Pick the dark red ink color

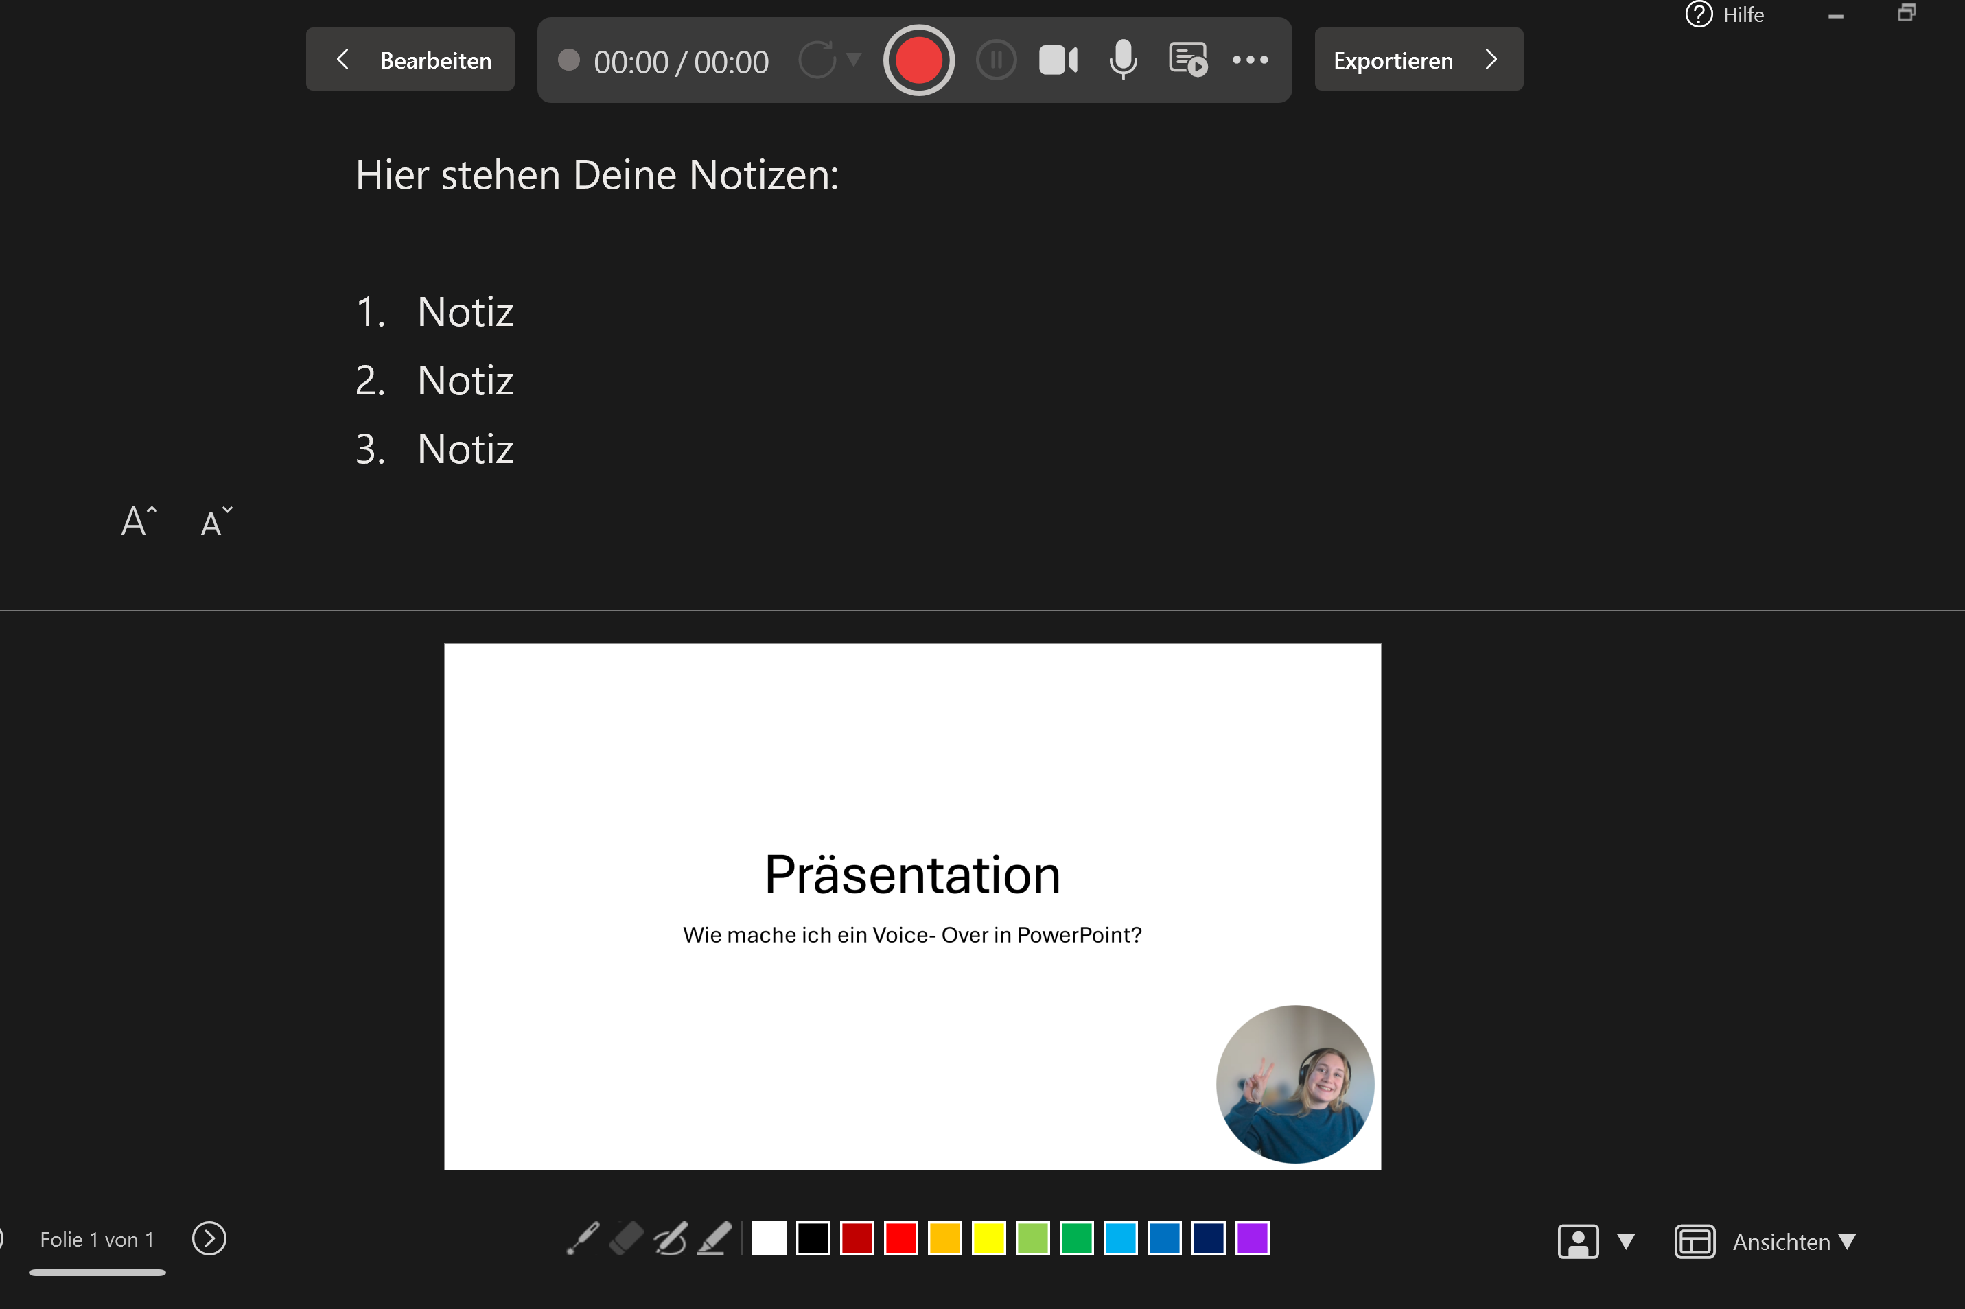tap(857, 1238)
